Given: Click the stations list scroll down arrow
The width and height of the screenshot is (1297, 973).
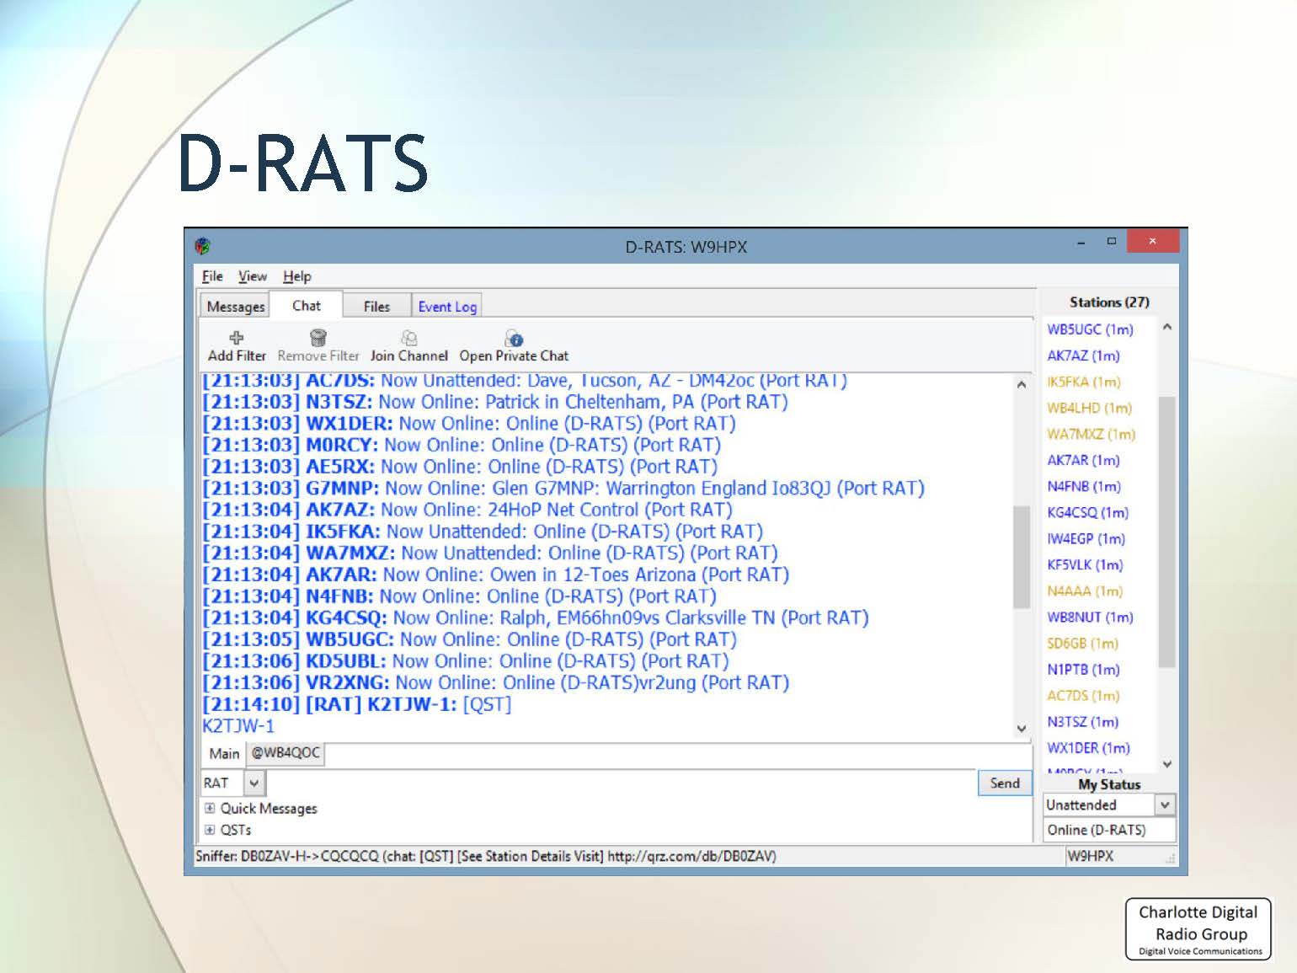Looking at the screenshot, I should click(1167, 764).
